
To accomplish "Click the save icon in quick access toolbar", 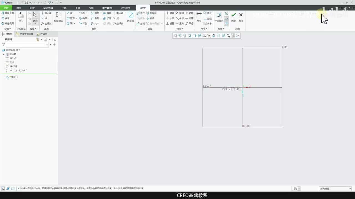I will tap(26, 2).
